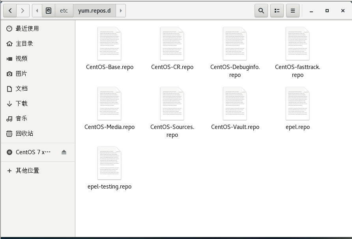The image size is (352, 239).
Task: Click the CentOS-Media.repo file name
Action: (x=110, y=127)
